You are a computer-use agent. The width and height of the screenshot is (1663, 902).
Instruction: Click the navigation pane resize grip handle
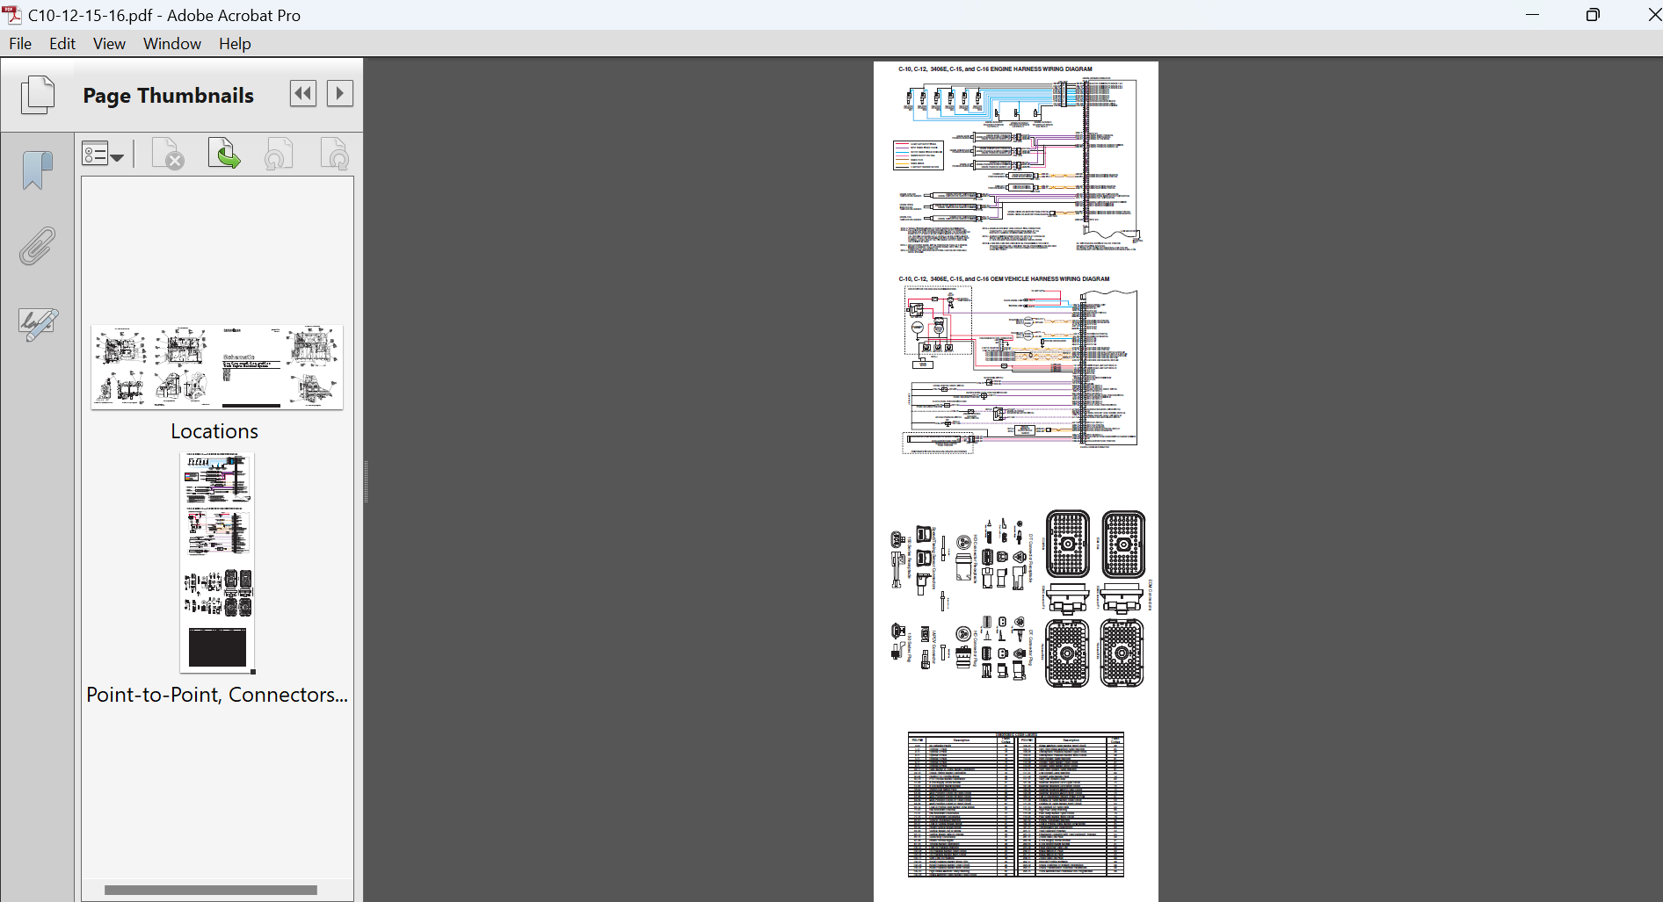[x=366, y=481]
